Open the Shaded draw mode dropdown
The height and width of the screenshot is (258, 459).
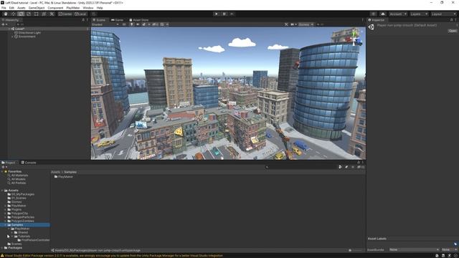105,24
